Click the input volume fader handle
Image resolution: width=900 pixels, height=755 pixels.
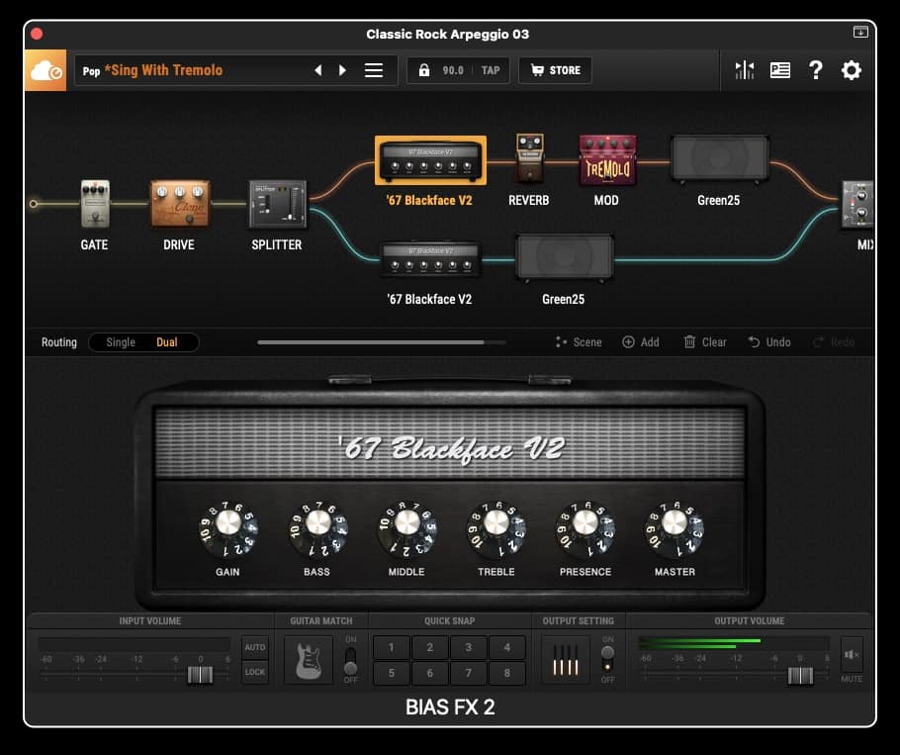click(201, 675)
